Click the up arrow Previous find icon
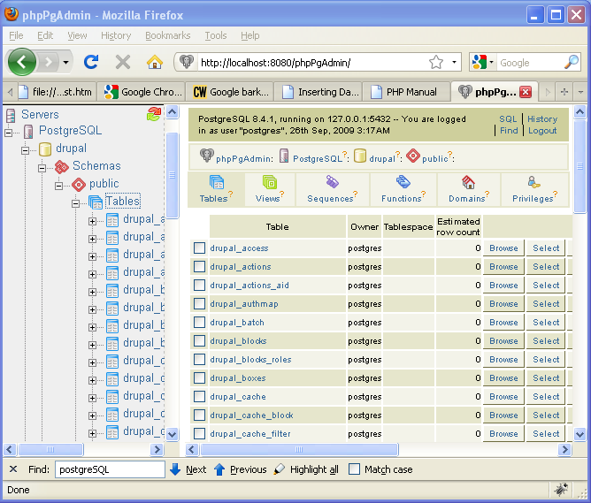Viewport: 591px width, 503px height. (x=219, y=469)
